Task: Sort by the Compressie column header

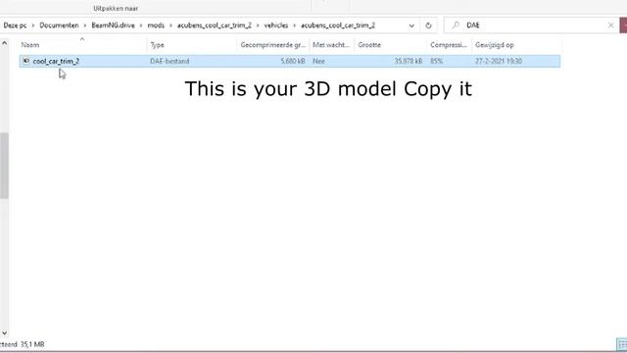Action: (x=449, y=45)
